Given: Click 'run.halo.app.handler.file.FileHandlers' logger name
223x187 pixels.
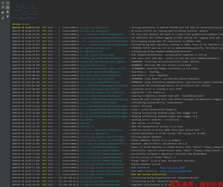Looking at the screenshot, I should 103,92.
